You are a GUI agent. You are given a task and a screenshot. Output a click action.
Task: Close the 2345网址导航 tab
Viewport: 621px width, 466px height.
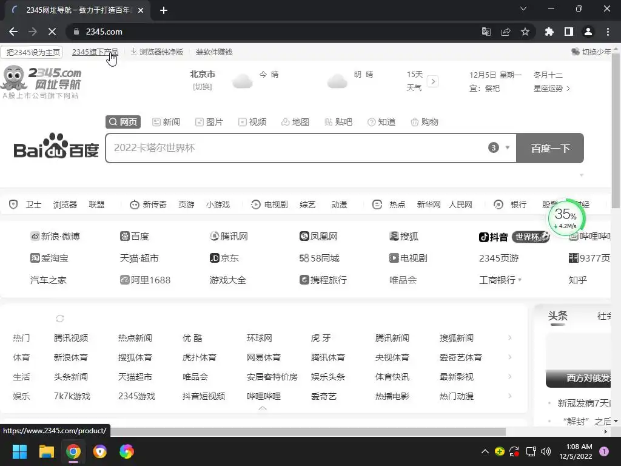coord(141,10)
